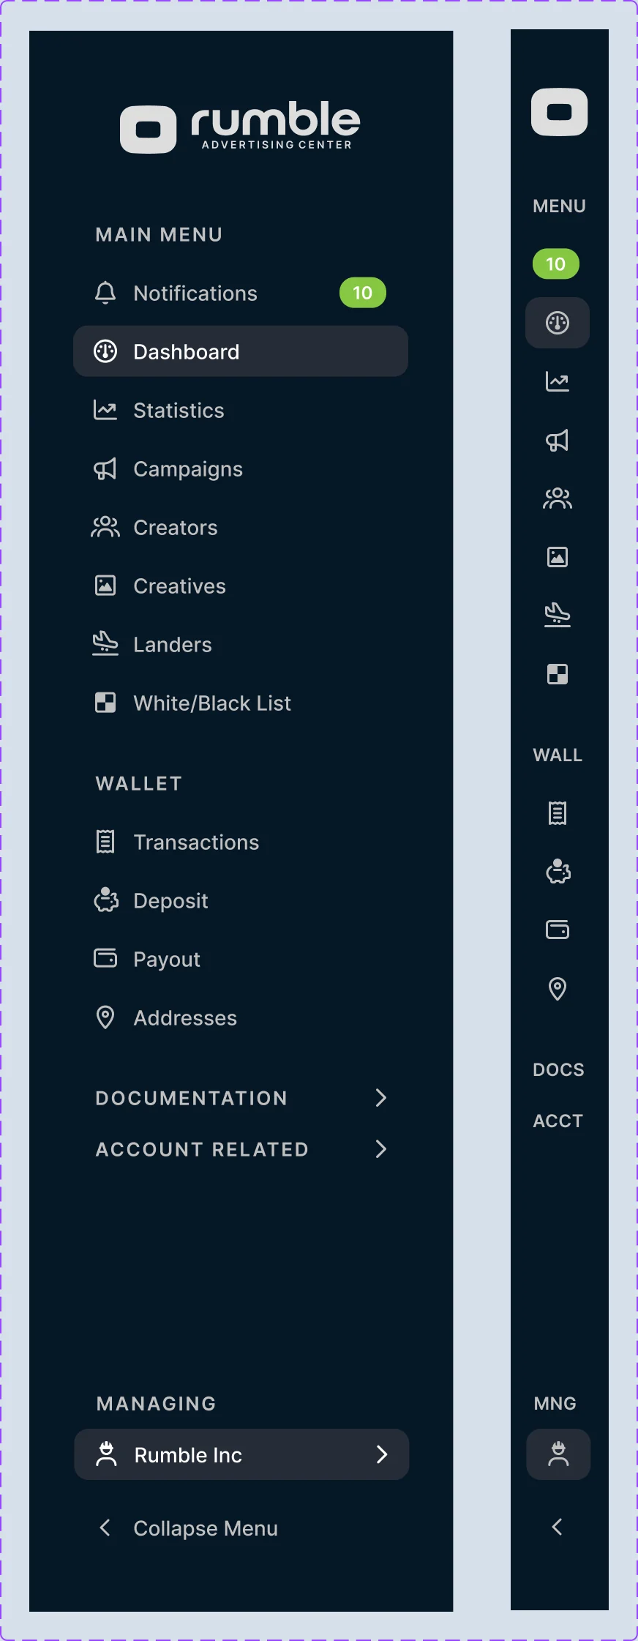Viewport: 638px width, 1641px height.
Task: Open Transactions under Wallet
Action: coord(241,842)
